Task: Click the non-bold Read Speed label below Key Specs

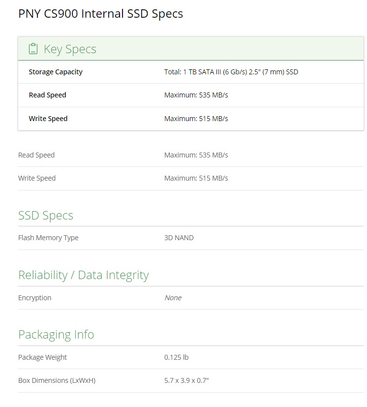Action: click(36, 155)
